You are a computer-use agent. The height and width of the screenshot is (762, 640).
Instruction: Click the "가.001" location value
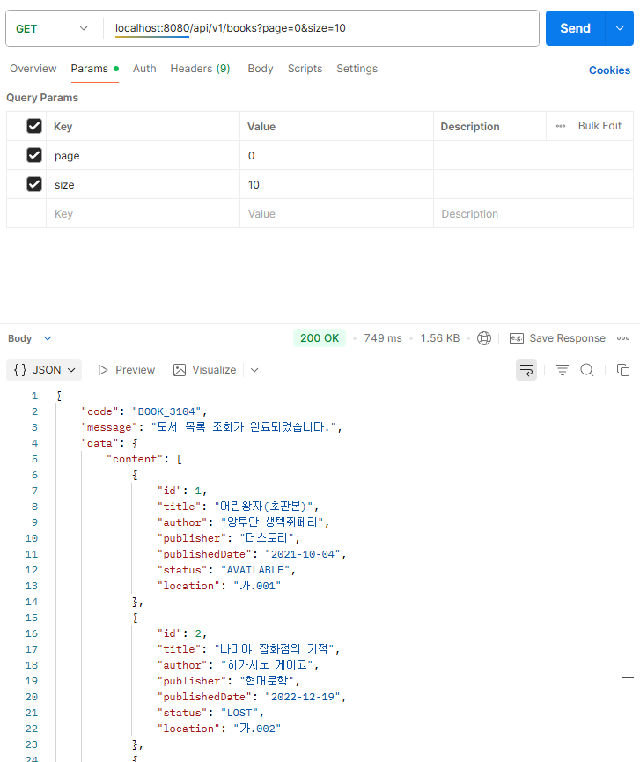pos(257,586)
